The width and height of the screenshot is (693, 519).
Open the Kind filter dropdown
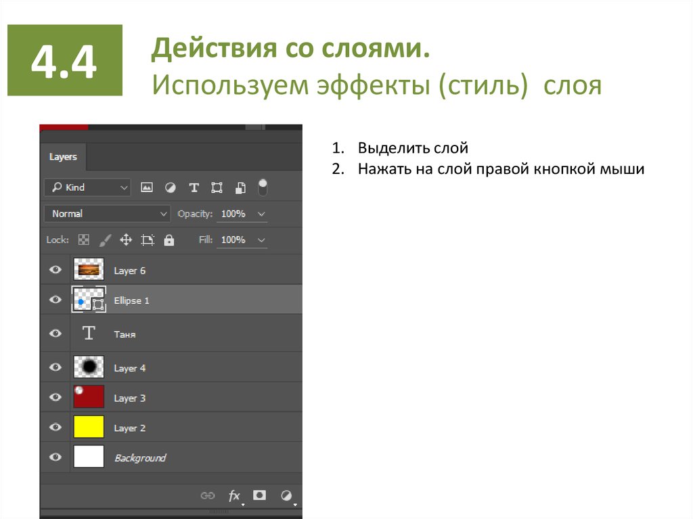[87, 187]
